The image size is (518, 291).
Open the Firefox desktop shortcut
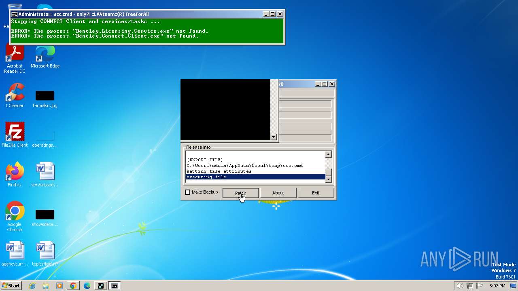(x=15, y=175)
